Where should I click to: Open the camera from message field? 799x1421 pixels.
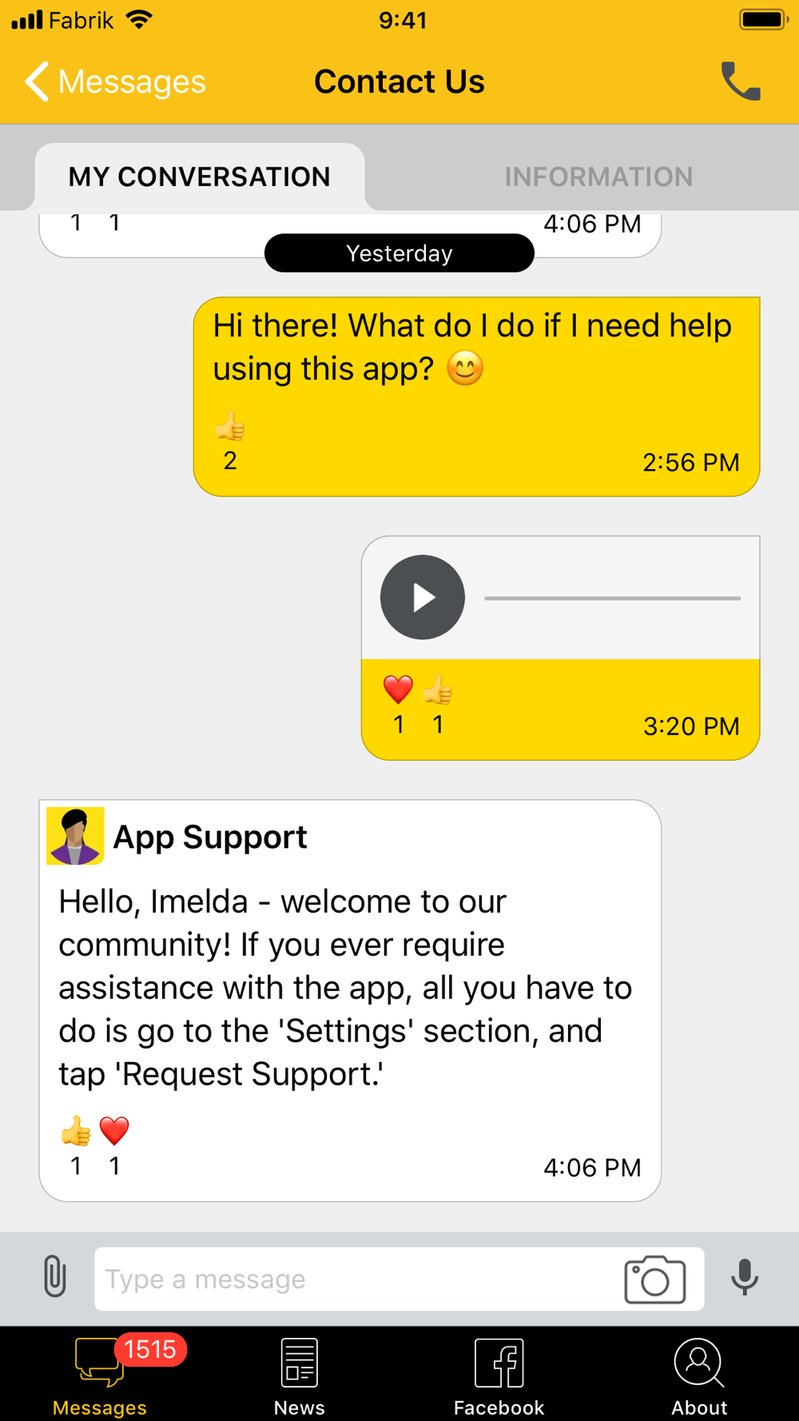[x=654, y=1279]
